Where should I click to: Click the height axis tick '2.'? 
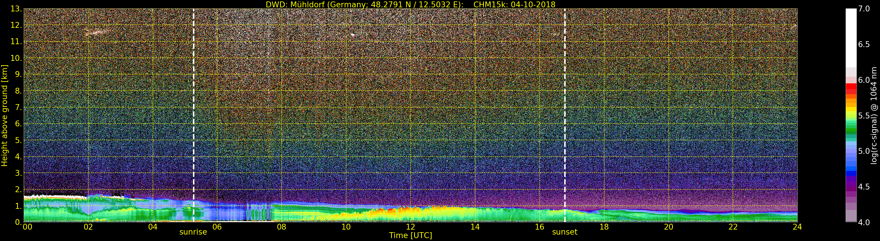(18, 189)
